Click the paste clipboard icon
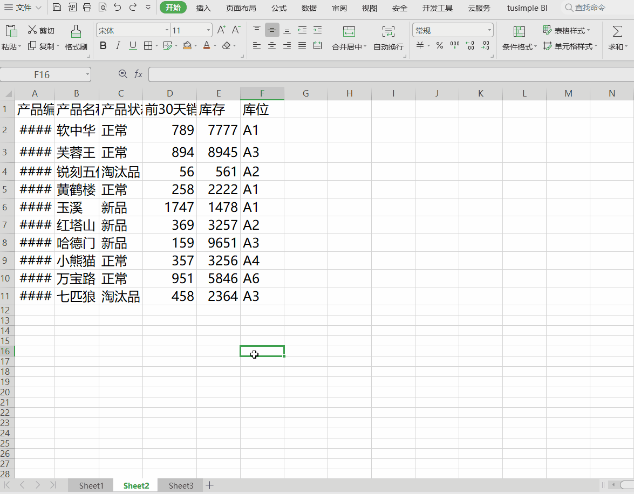This screenshot has height=494, width=634. [11, 31]
